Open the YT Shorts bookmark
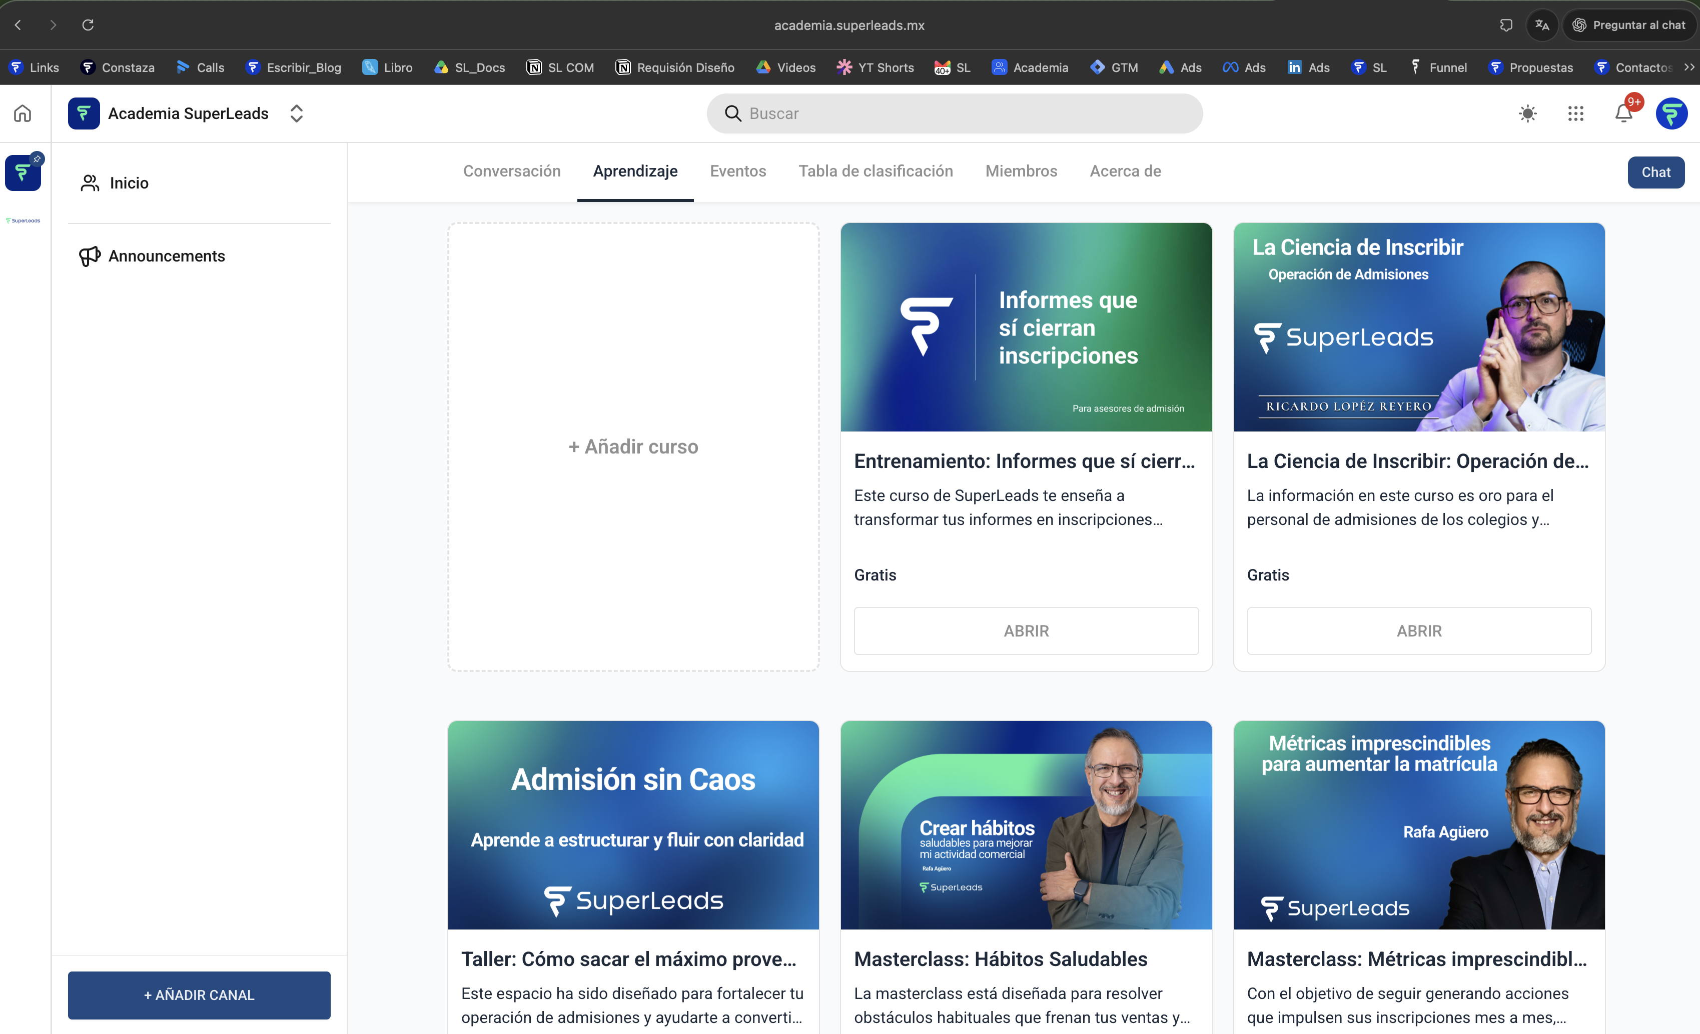Image resolution: width=1700 pixels, height=1034 pixels. click(875, 67)
